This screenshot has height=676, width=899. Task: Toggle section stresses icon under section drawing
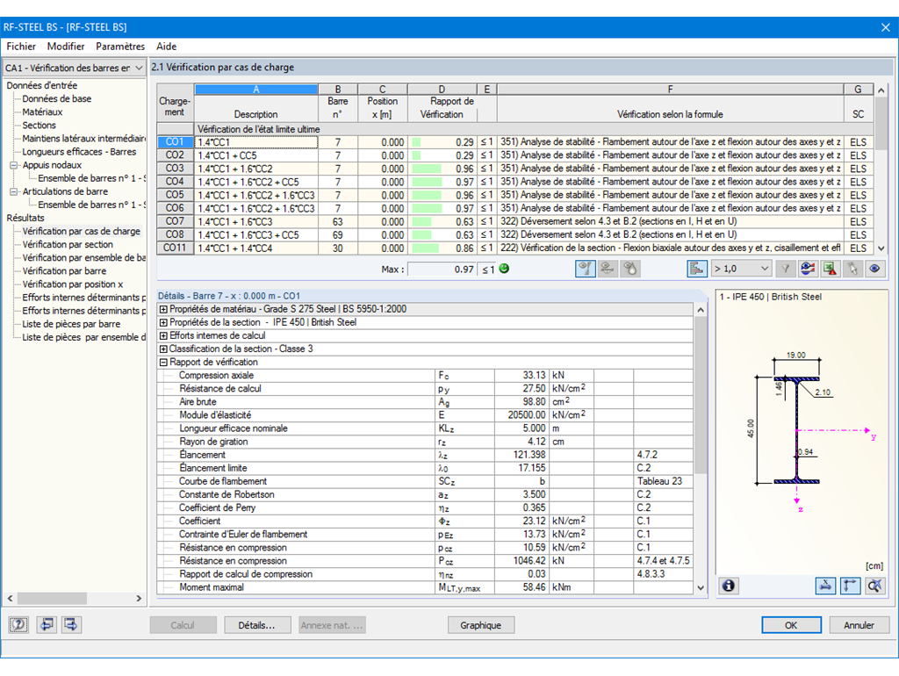coord(825,586)
